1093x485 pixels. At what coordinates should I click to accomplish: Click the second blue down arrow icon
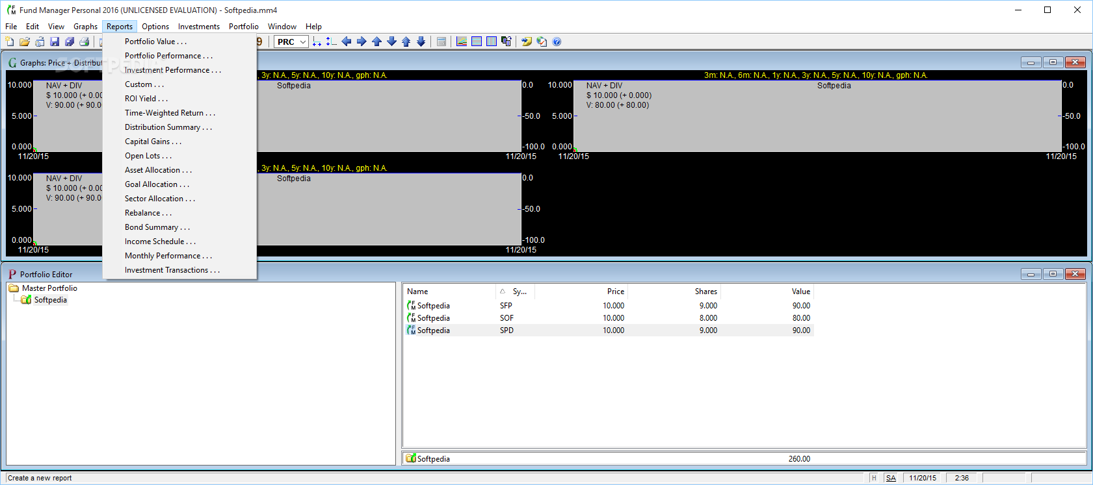(421, 42)
